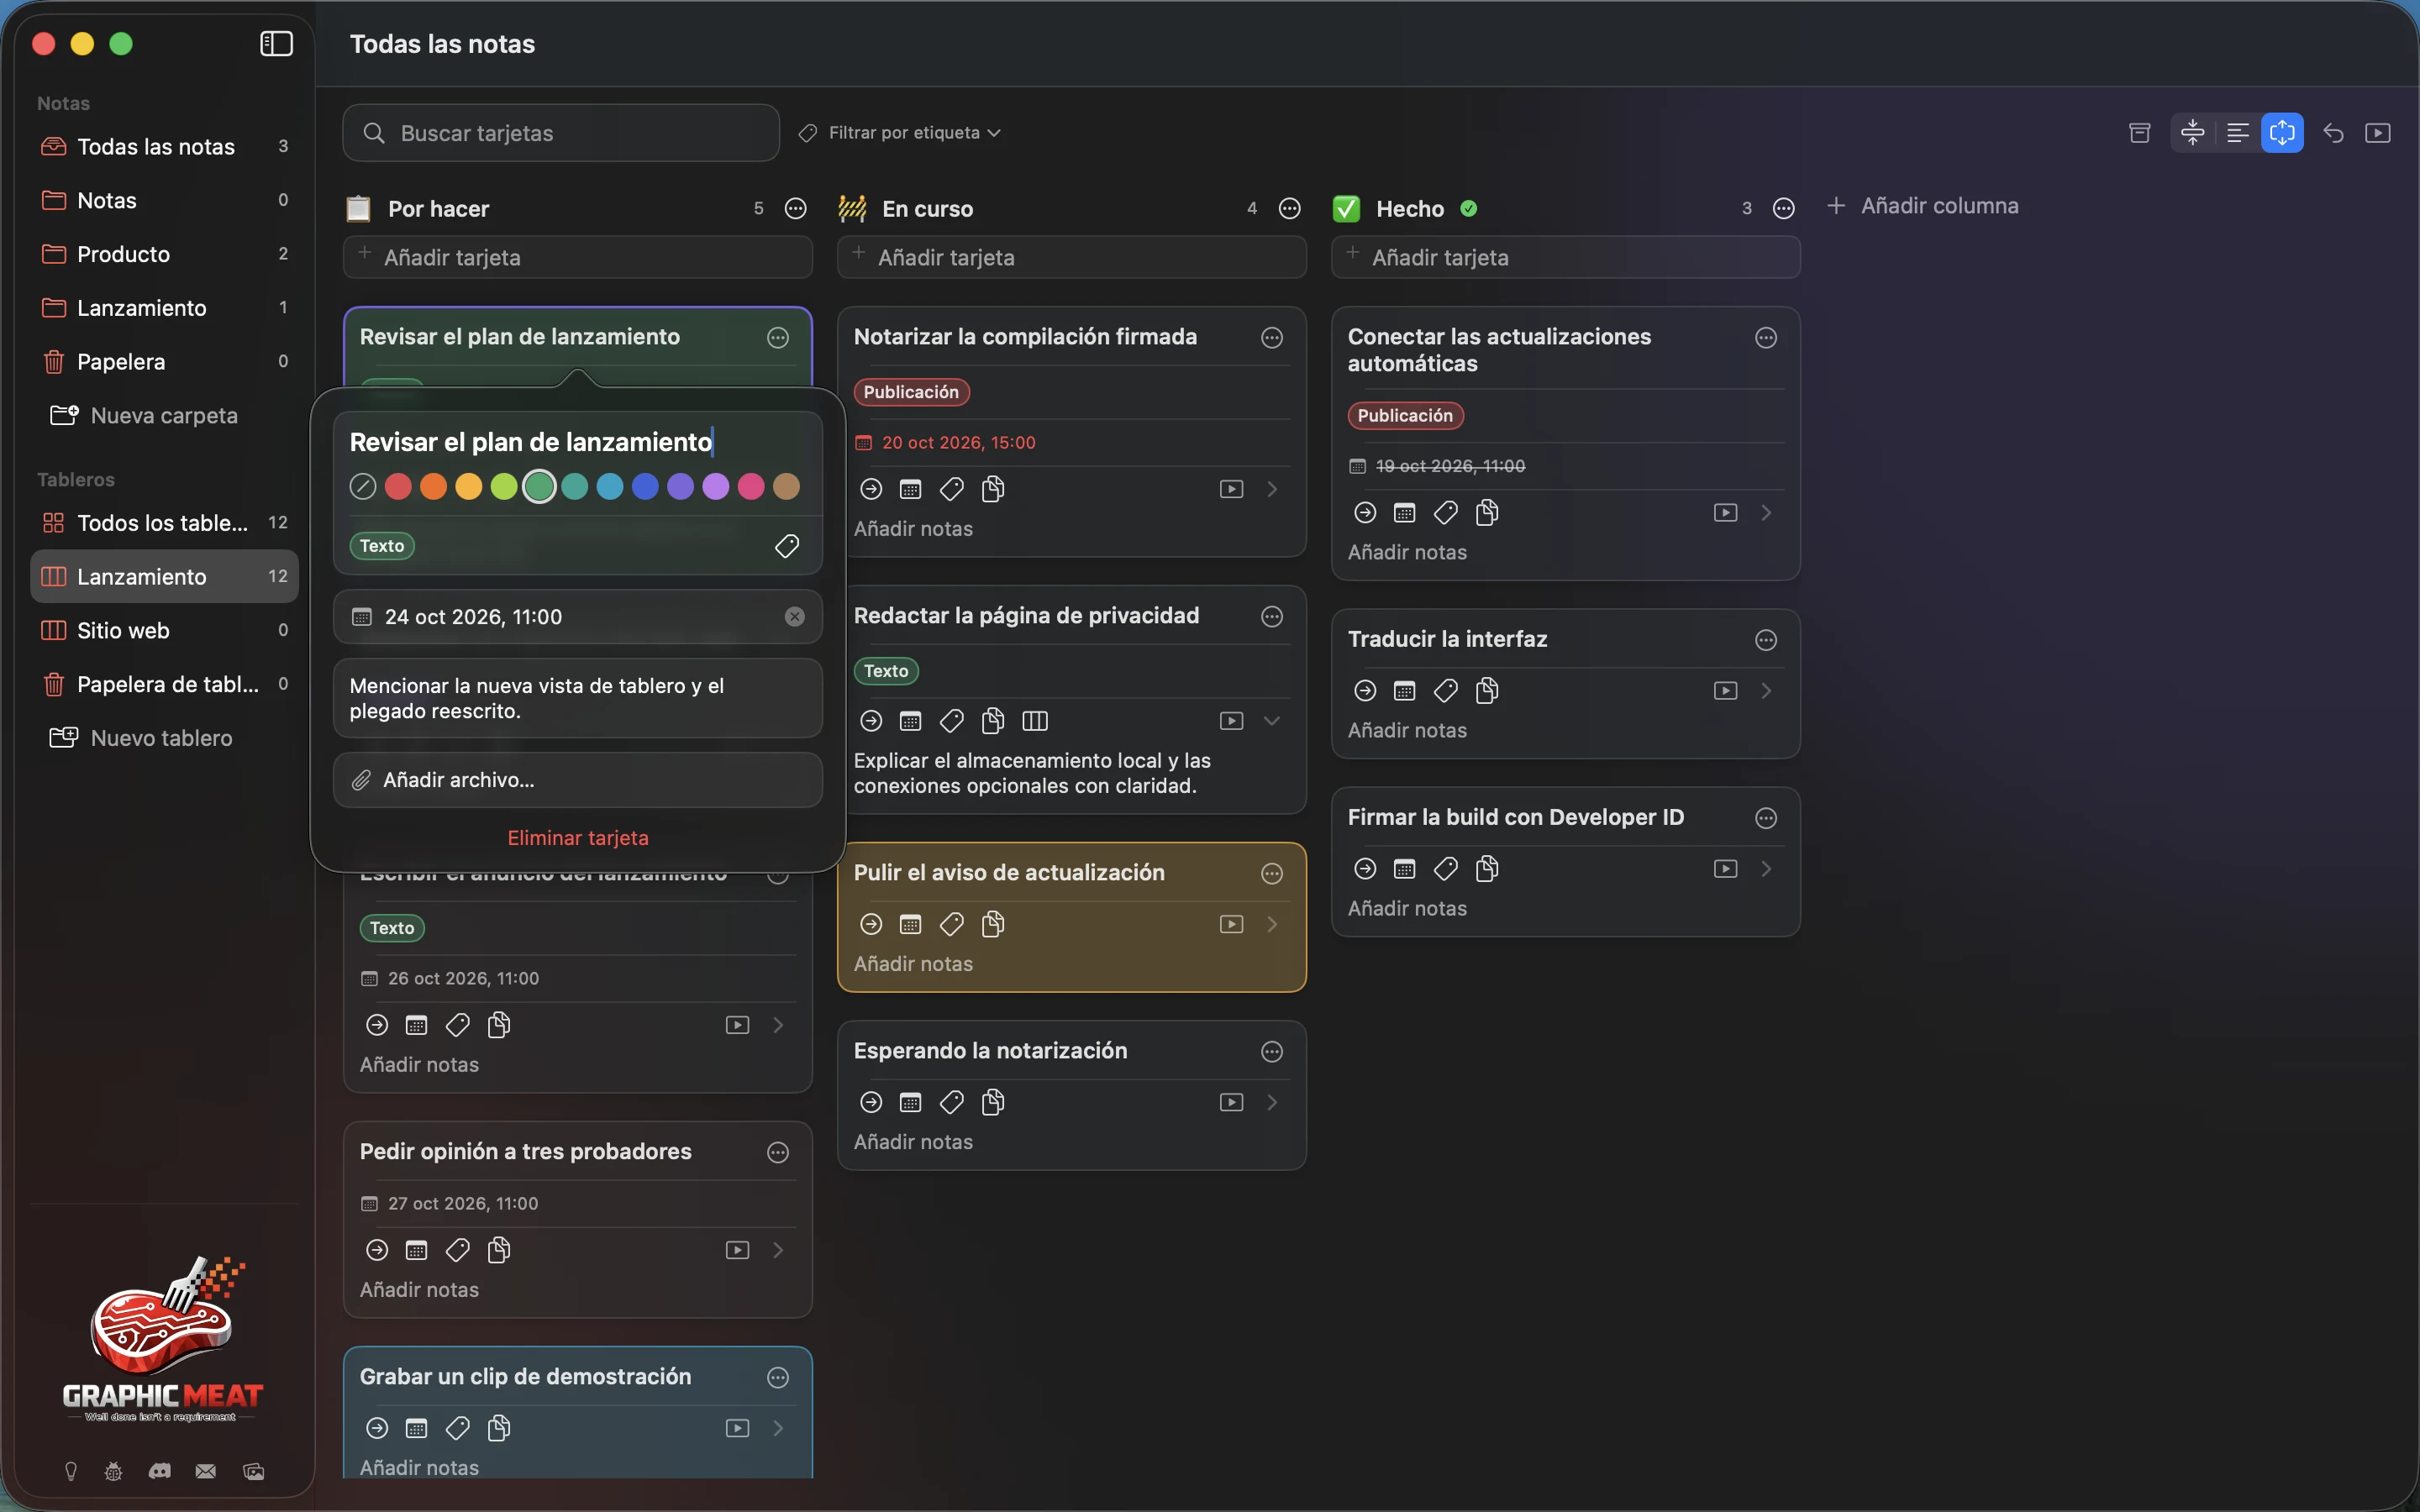
Task: Click move arrow icon on Pulir el aviso card
Action: pyautogui.click(x=871, y=924)
